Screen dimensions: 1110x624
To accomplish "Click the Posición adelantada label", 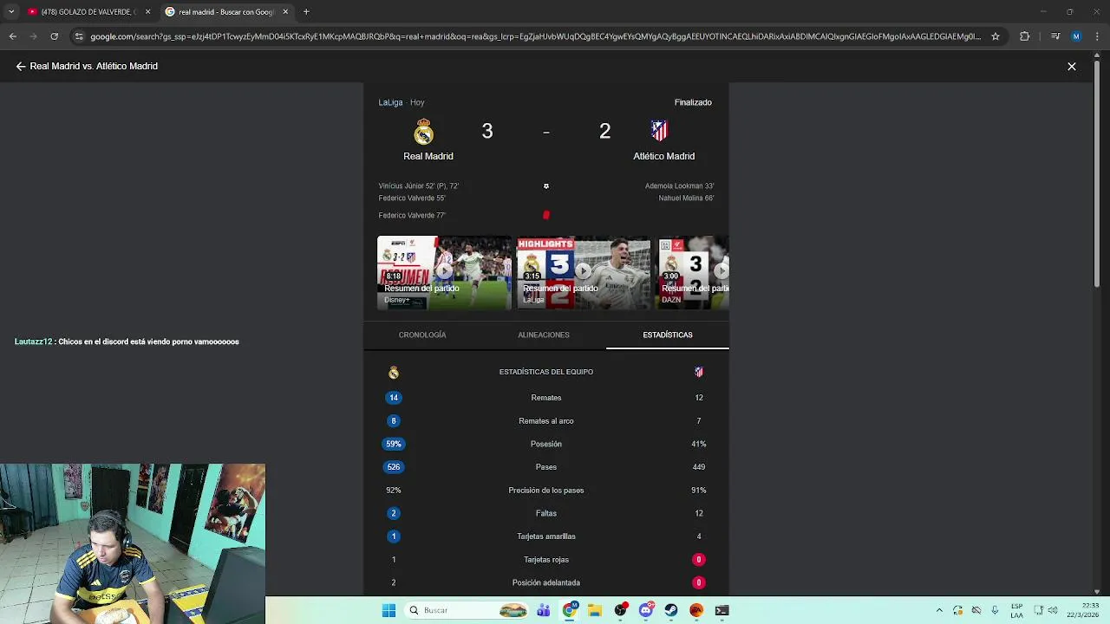I will (546, 582).
